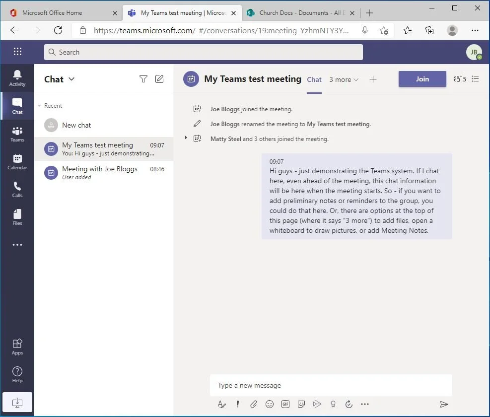Open browser settings and more menu
This screenshot has width=490, height=417.
pos(475,30)
